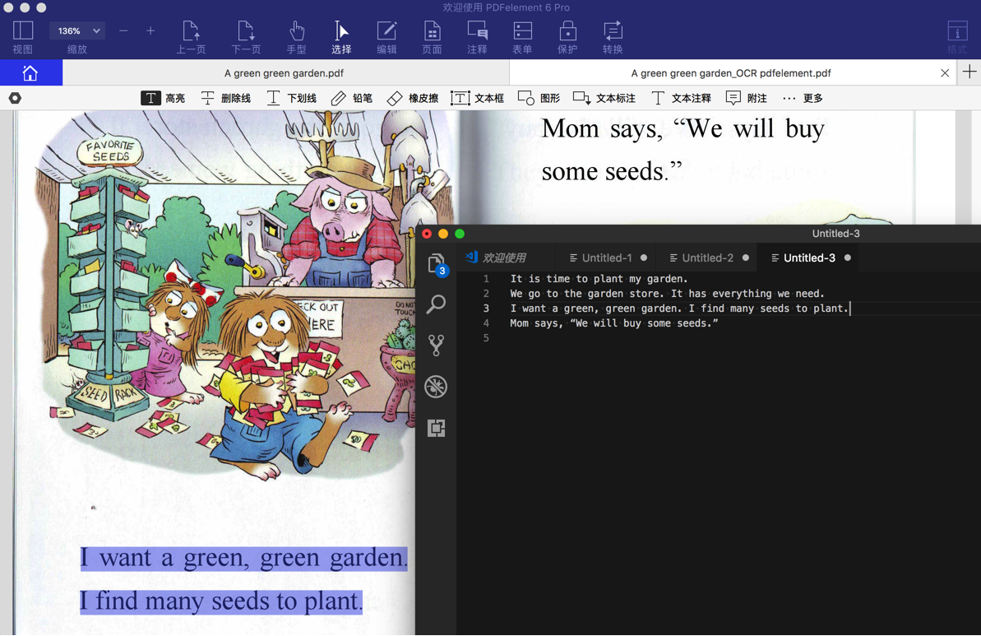Click line number 5 in the editor gutter
The height and width of the screenshot is (636, 981).
(485, 338)
